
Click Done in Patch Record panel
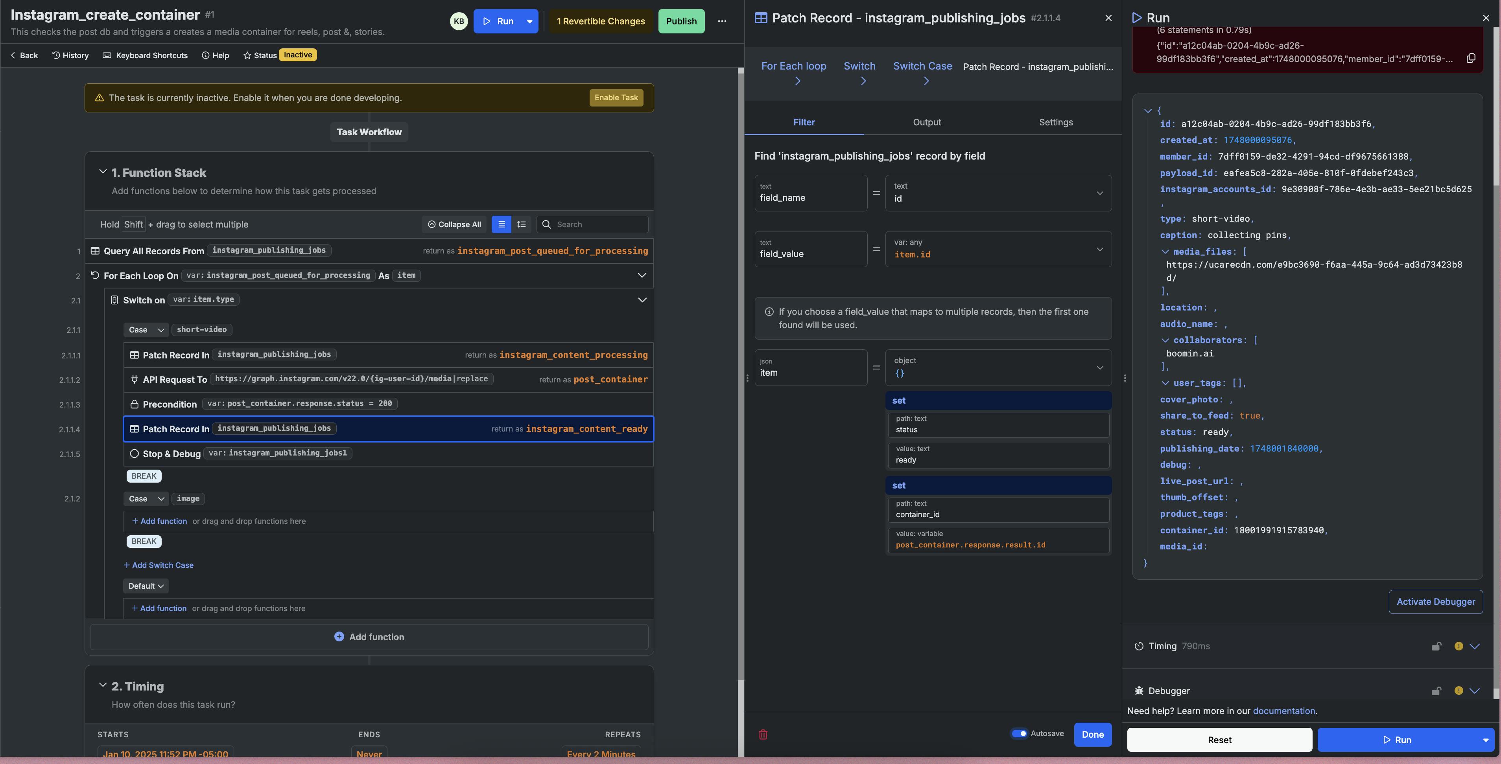pyautogui.click(x=1093, y=734)
